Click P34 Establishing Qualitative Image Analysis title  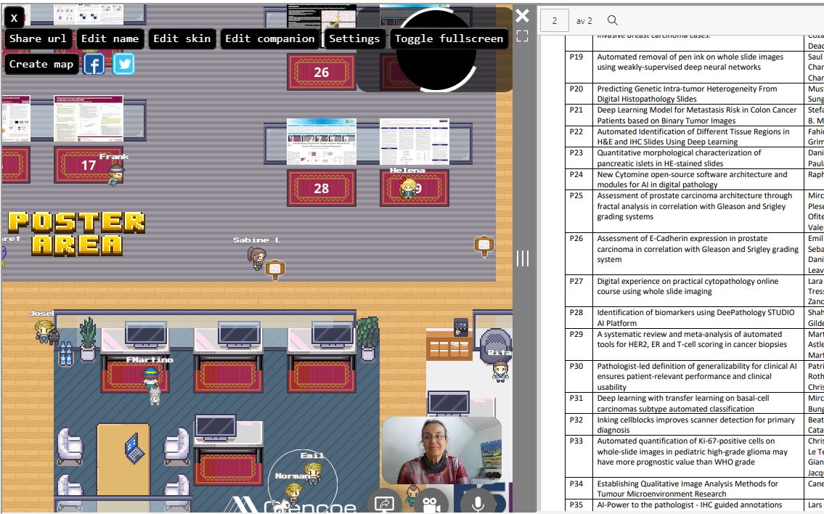(x=688, y=489)
